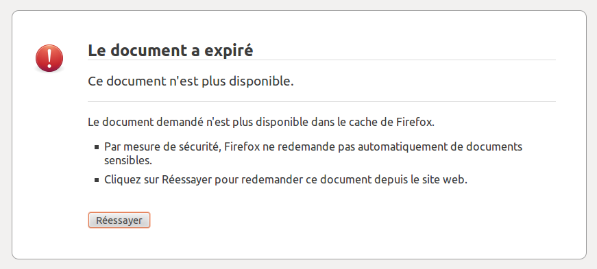Click the square bullet before "Par mesure"
The width and height of the screenshot is (597, 269).
click(x=97, y=147)
